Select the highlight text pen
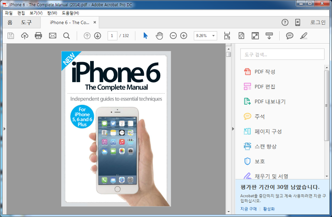Viewport: 332px width, 217px height. [x=304, y=36]
